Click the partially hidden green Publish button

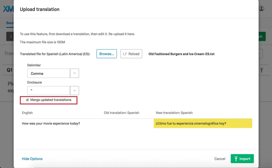[261, 36]
